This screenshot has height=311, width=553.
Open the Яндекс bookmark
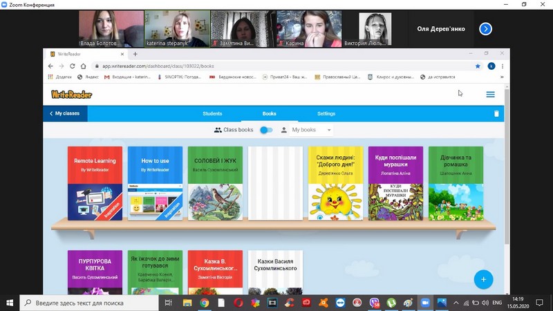point(88,77)
